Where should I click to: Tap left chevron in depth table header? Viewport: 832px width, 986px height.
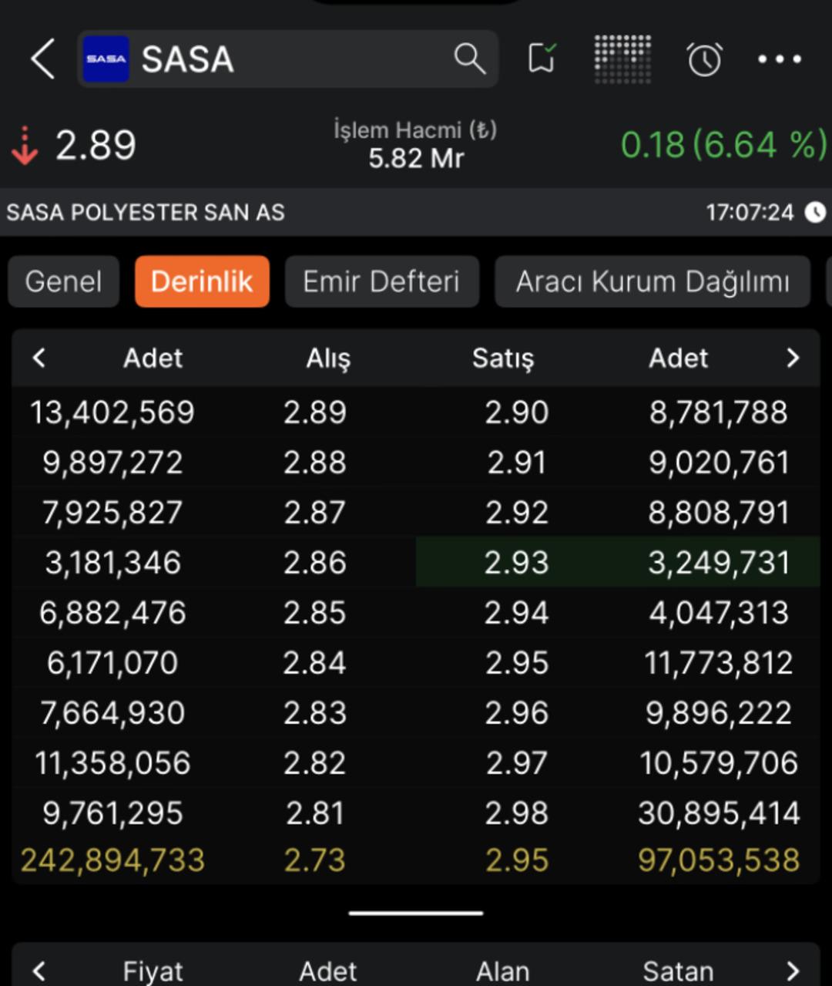[x=39, y=358]
